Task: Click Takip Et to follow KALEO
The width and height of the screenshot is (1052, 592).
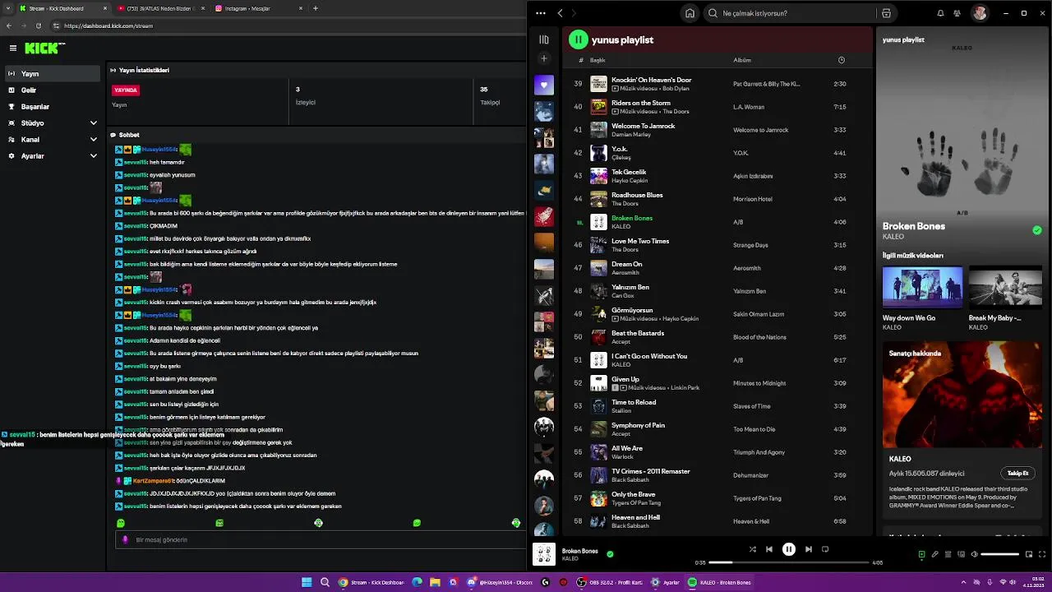Action: point(1018,473)
